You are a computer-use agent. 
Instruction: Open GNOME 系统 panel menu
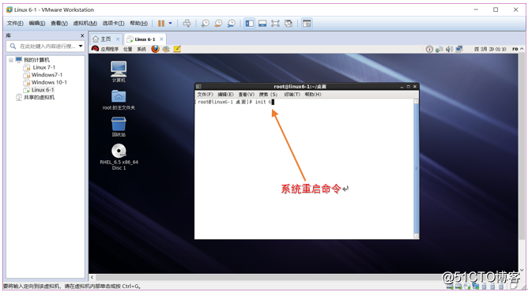(x=141, y=49)
